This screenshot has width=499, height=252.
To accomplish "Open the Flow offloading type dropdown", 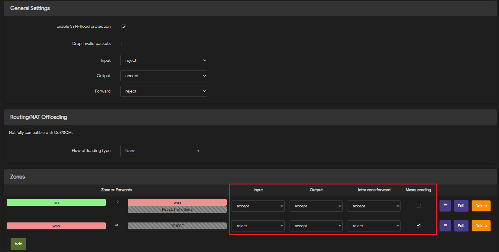I will click(x=164, y=151).
